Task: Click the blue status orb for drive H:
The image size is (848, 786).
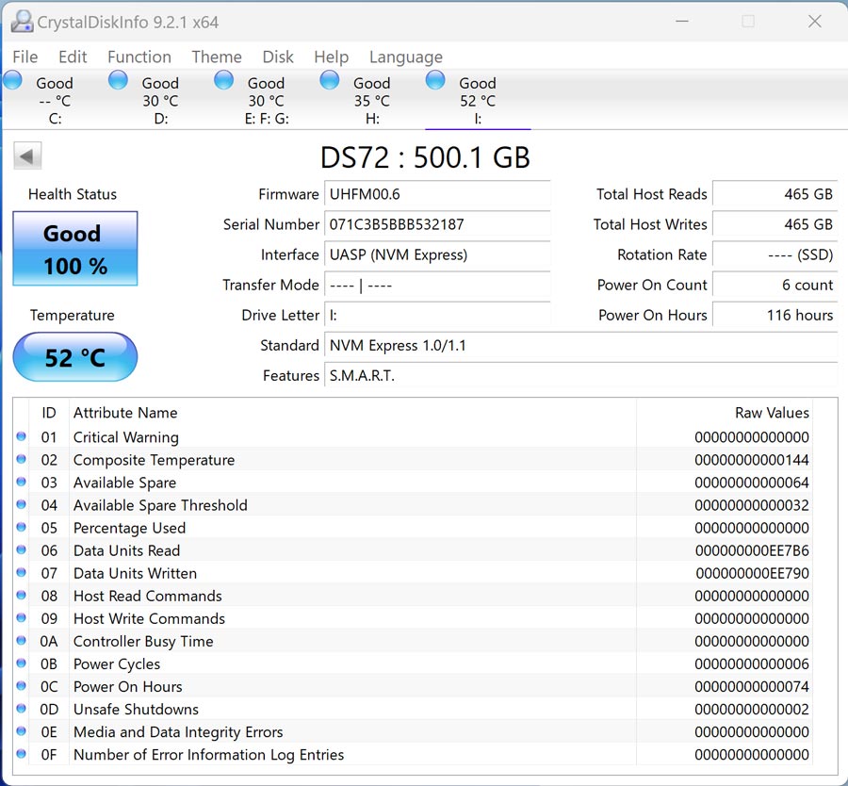Action: (x=330, y=81)
